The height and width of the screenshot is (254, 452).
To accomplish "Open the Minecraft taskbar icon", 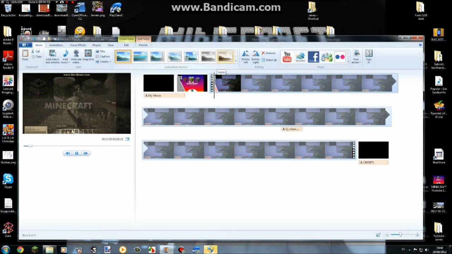I will click(35, 250).
